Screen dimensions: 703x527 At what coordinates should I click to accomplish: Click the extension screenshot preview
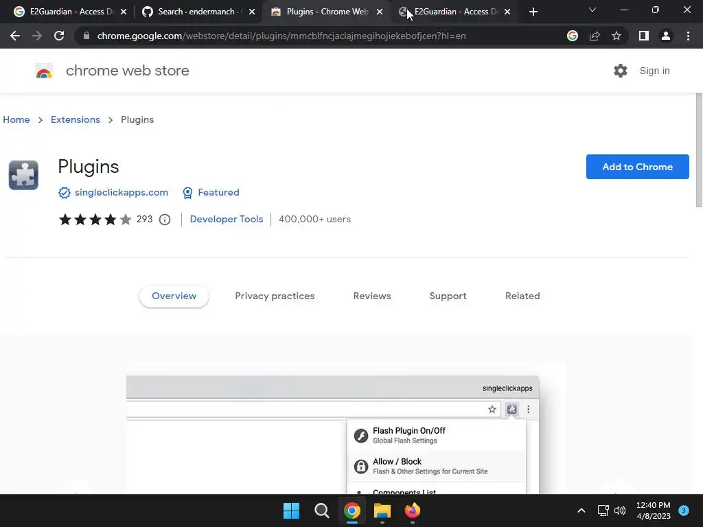coord(333,434)
